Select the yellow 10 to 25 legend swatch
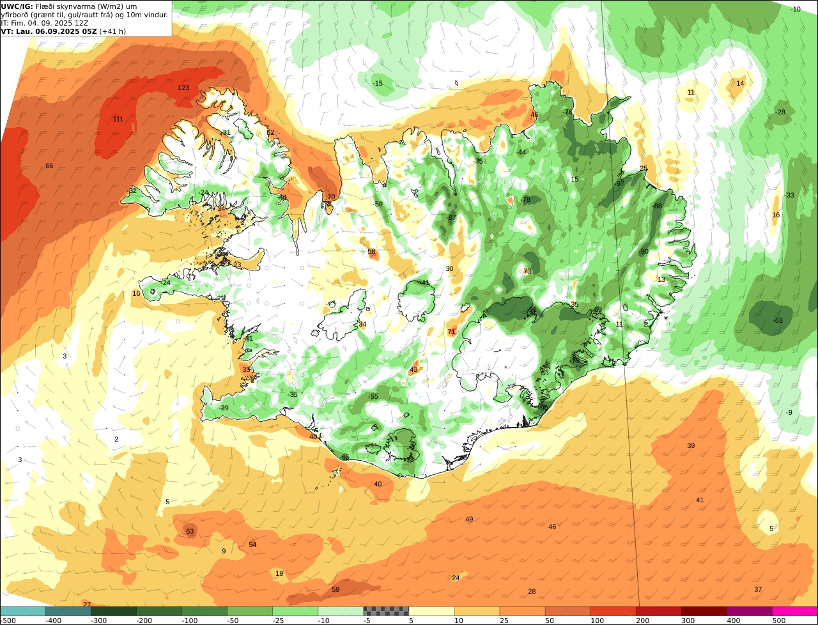The image size is (818, 625). 477,611
